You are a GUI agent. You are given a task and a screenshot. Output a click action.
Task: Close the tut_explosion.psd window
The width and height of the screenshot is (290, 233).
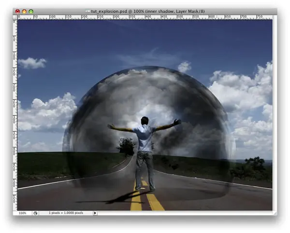tap(17, 12)
